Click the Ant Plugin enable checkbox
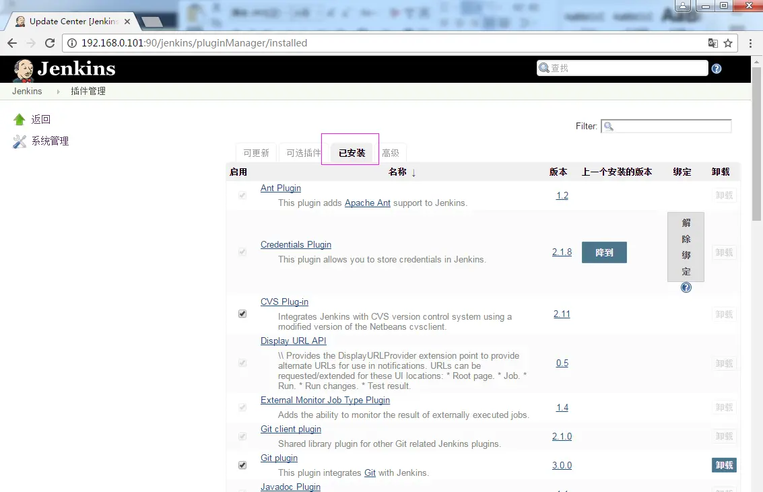The image size is (763, 492). click(242, 195)
